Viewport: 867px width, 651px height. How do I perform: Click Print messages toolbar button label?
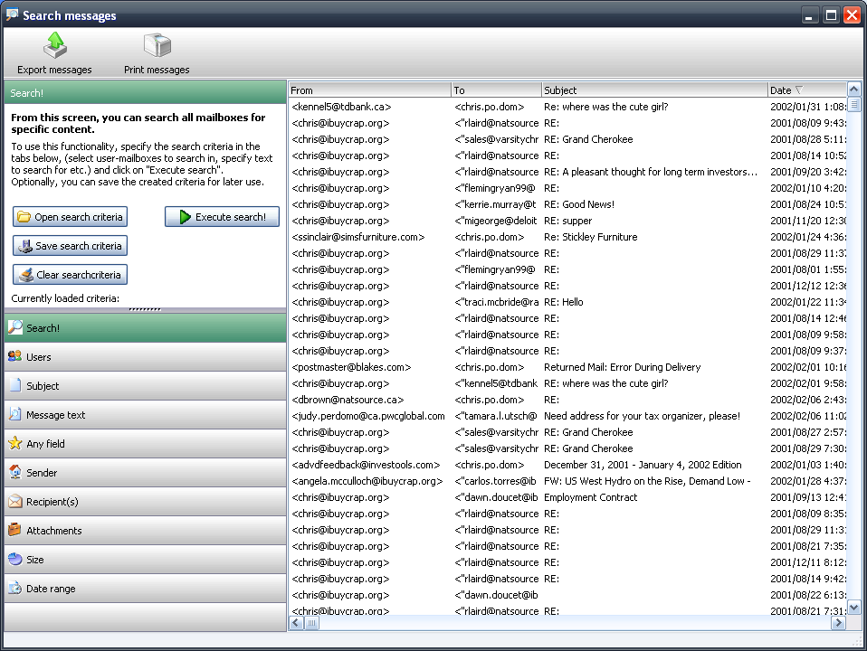pyautogui.click(x=157, y=70)
